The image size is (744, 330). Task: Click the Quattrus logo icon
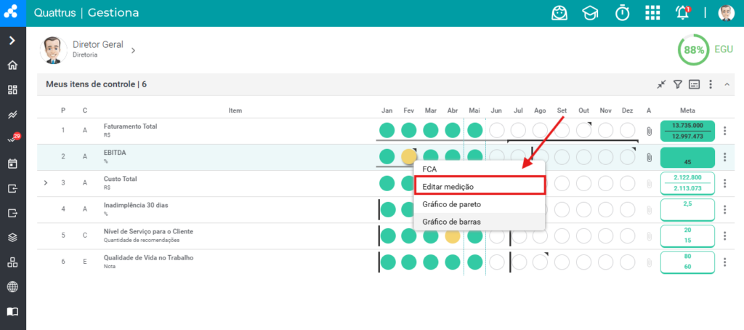(x=10, y=12)
